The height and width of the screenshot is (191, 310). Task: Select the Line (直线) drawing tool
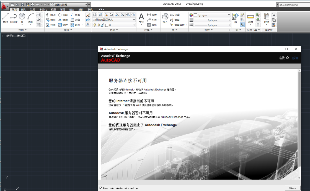[x=5, y=18]
